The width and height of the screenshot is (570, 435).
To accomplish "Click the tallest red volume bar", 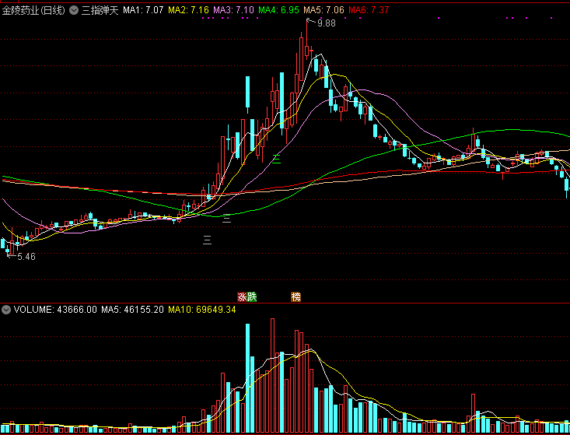I will click(272, 376).
